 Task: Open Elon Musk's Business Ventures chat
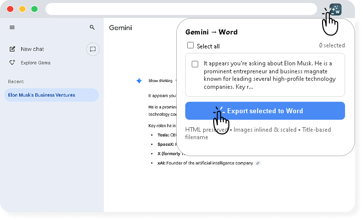51,95
